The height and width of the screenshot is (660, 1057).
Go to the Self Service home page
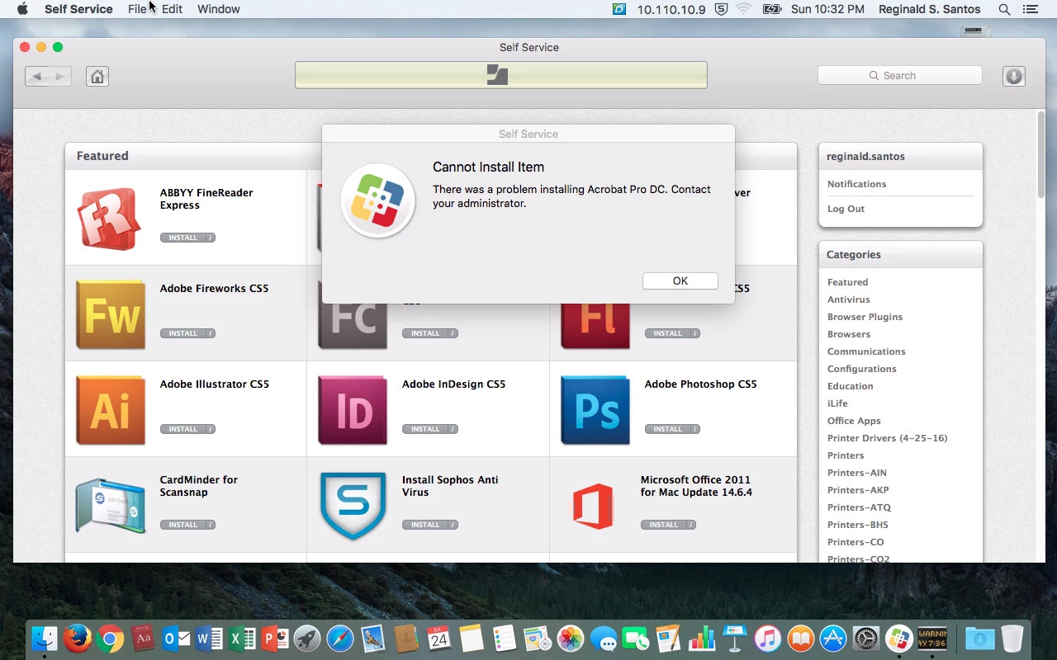97,76
